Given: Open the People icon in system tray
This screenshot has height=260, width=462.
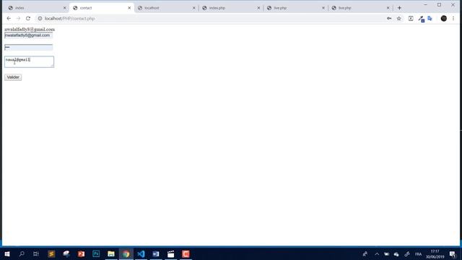Looking at the screenshot, I should pyautogui.click(x=365, y=253).
